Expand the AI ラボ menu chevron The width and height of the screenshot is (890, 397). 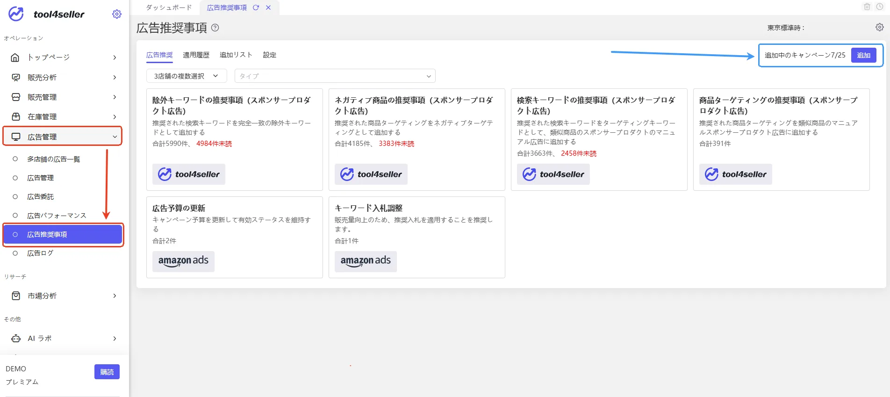click(x=115, y=338)
